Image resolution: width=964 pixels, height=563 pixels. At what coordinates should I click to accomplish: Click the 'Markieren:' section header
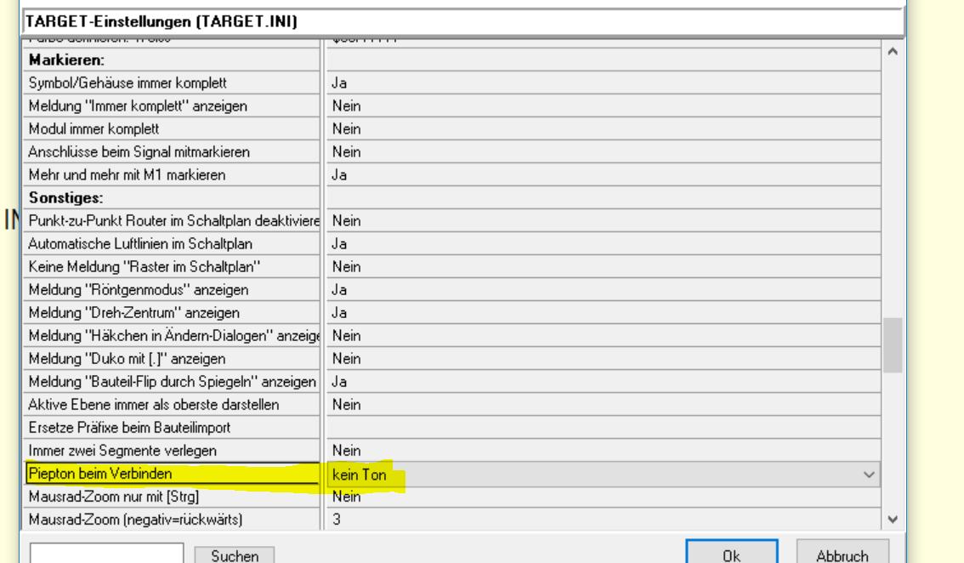66,60
